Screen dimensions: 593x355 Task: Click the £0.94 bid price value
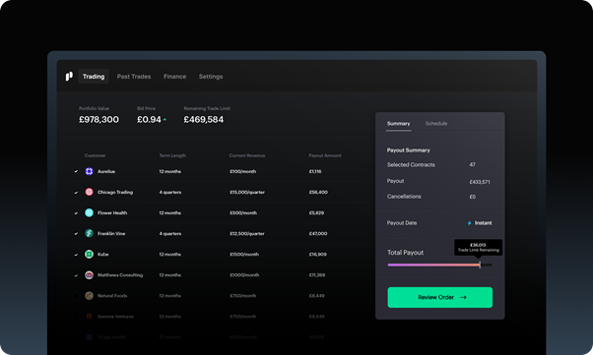(x=149, y=120)
